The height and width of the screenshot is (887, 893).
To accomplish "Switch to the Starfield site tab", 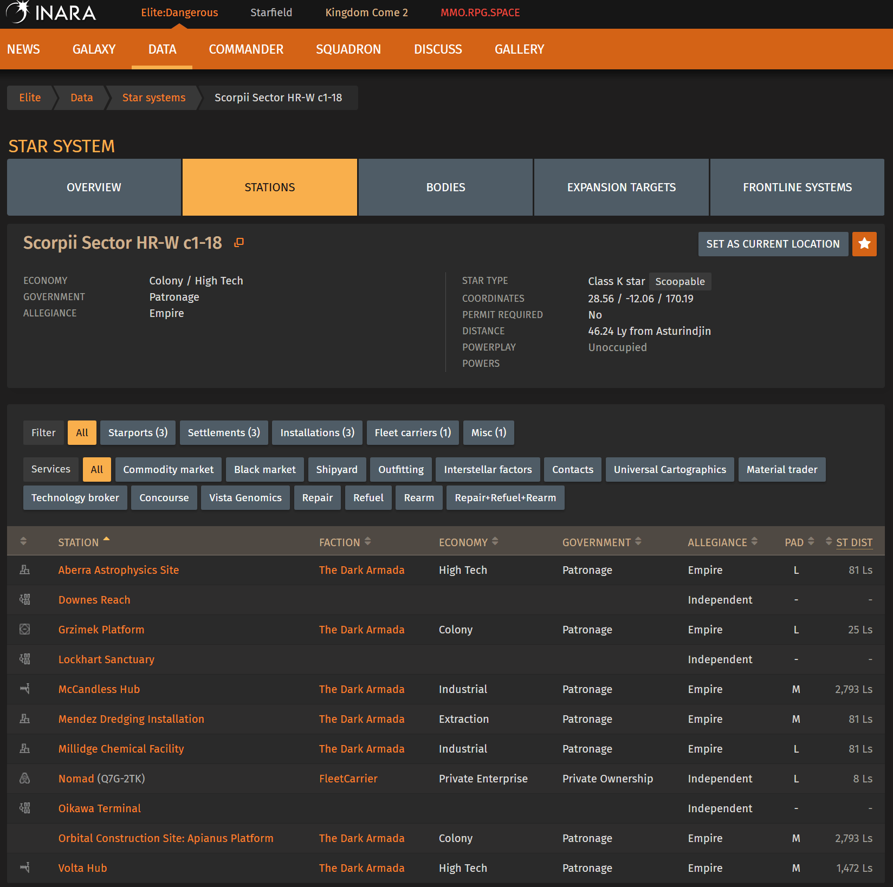I will click(271, 12).
